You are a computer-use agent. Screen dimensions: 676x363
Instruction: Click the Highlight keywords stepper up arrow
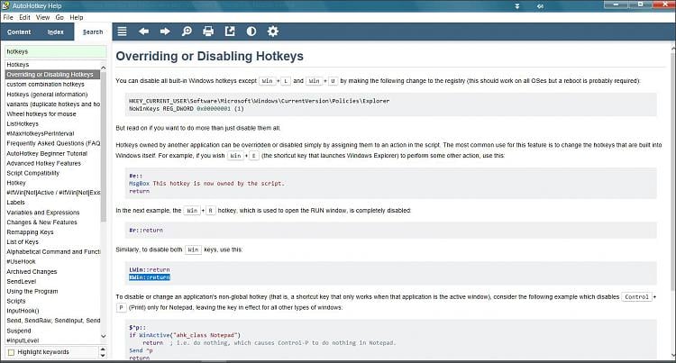click(103, 349)
